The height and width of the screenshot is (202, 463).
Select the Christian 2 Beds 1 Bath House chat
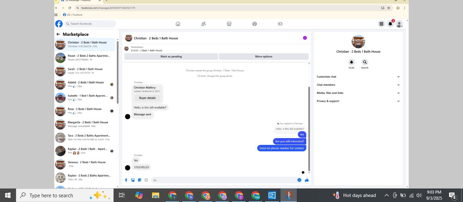click(x=85, y=44)
